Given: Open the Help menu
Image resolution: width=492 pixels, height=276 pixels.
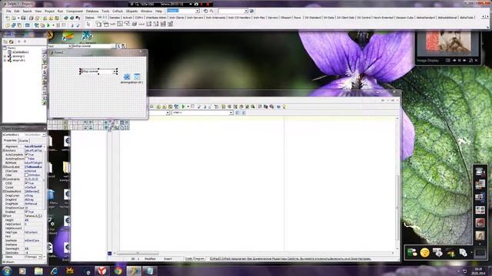Looking at the screenshot, I should [x=159, y=11].
